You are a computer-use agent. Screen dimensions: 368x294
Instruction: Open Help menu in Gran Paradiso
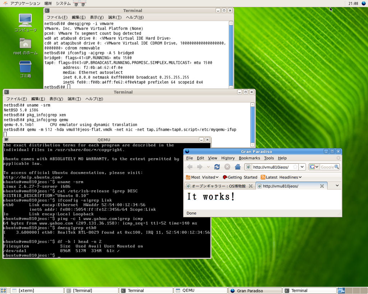point(282,158)
